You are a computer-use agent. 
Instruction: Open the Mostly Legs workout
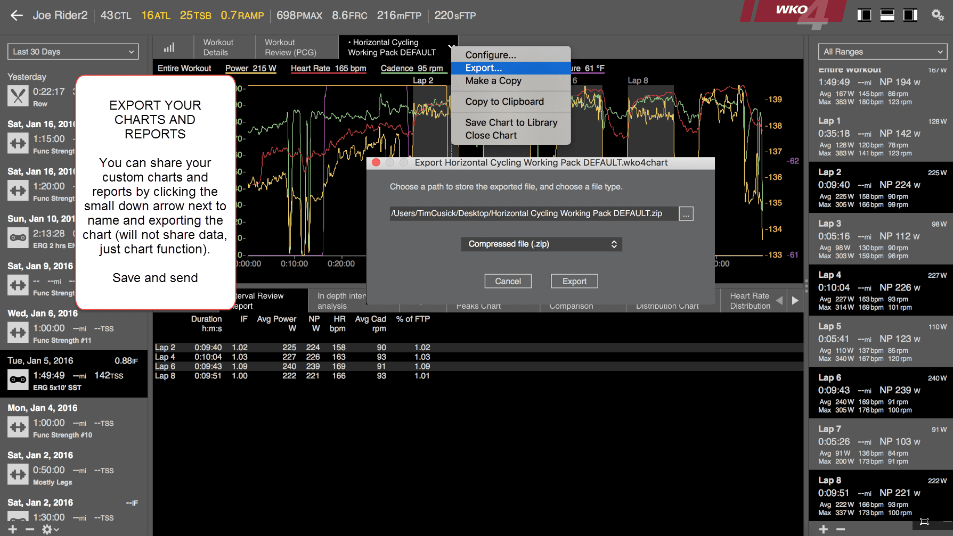click(x=74, y=468)
